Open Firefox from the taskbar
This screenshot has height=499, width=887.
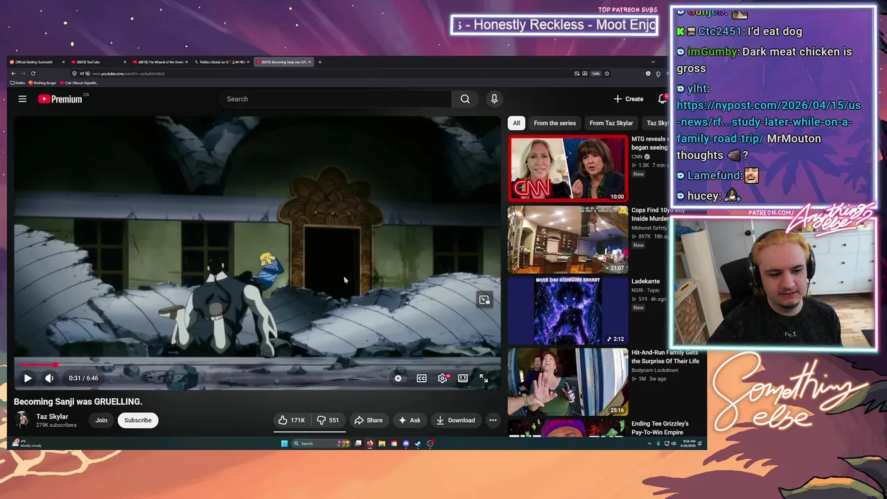click(x=370, y=444)
